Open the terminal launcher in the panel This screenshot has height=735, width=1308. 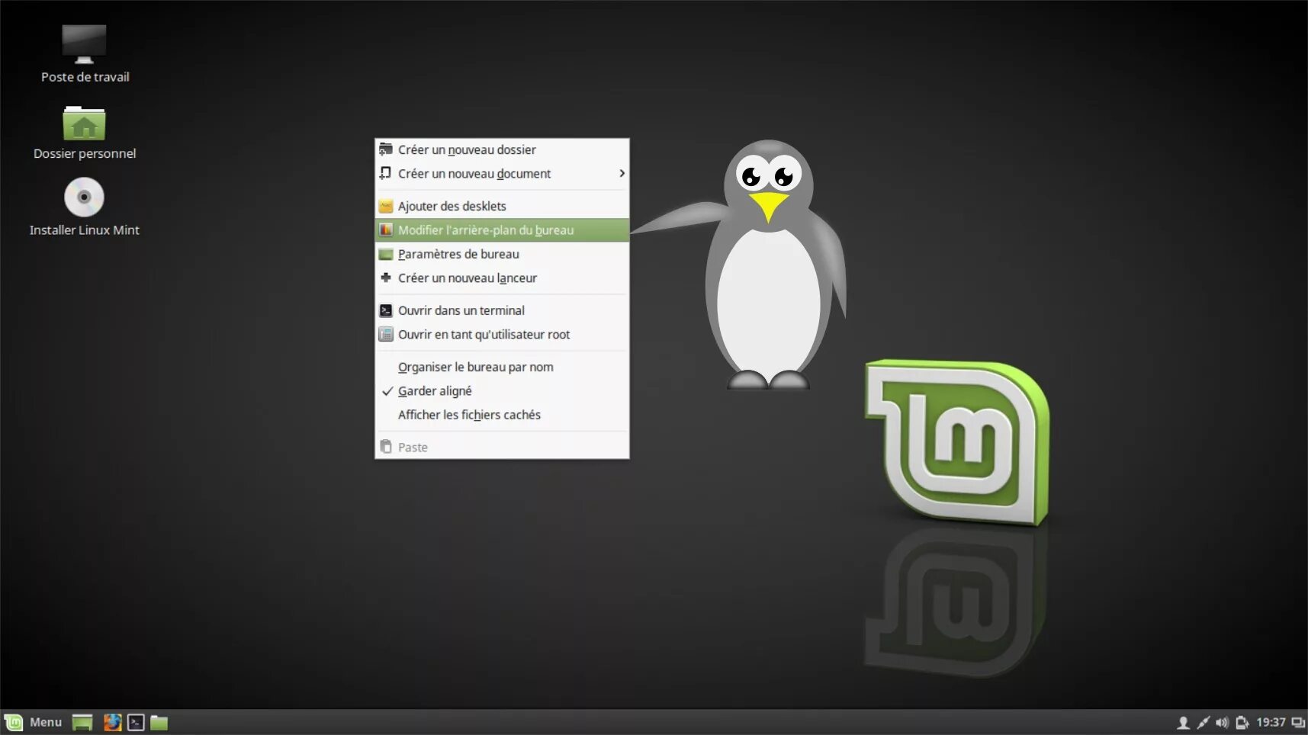(136, 722)
